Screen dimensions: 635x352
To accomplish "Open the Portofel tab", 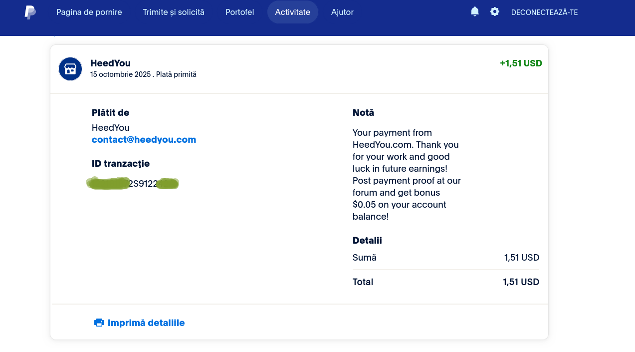I will [x=240, y=12].
